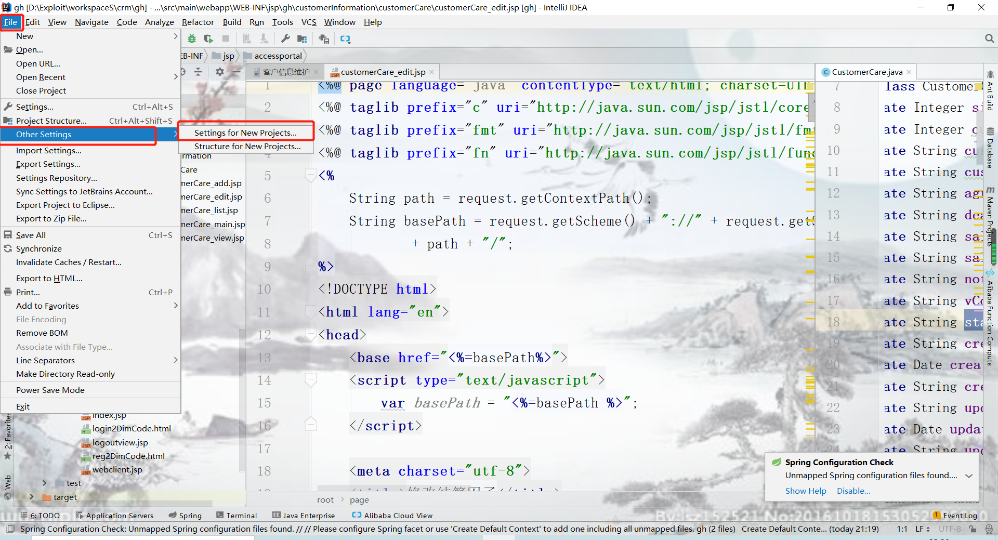The image size is (998, 540).
Task: Open the Event Log tool window
Action: (955, 516)
